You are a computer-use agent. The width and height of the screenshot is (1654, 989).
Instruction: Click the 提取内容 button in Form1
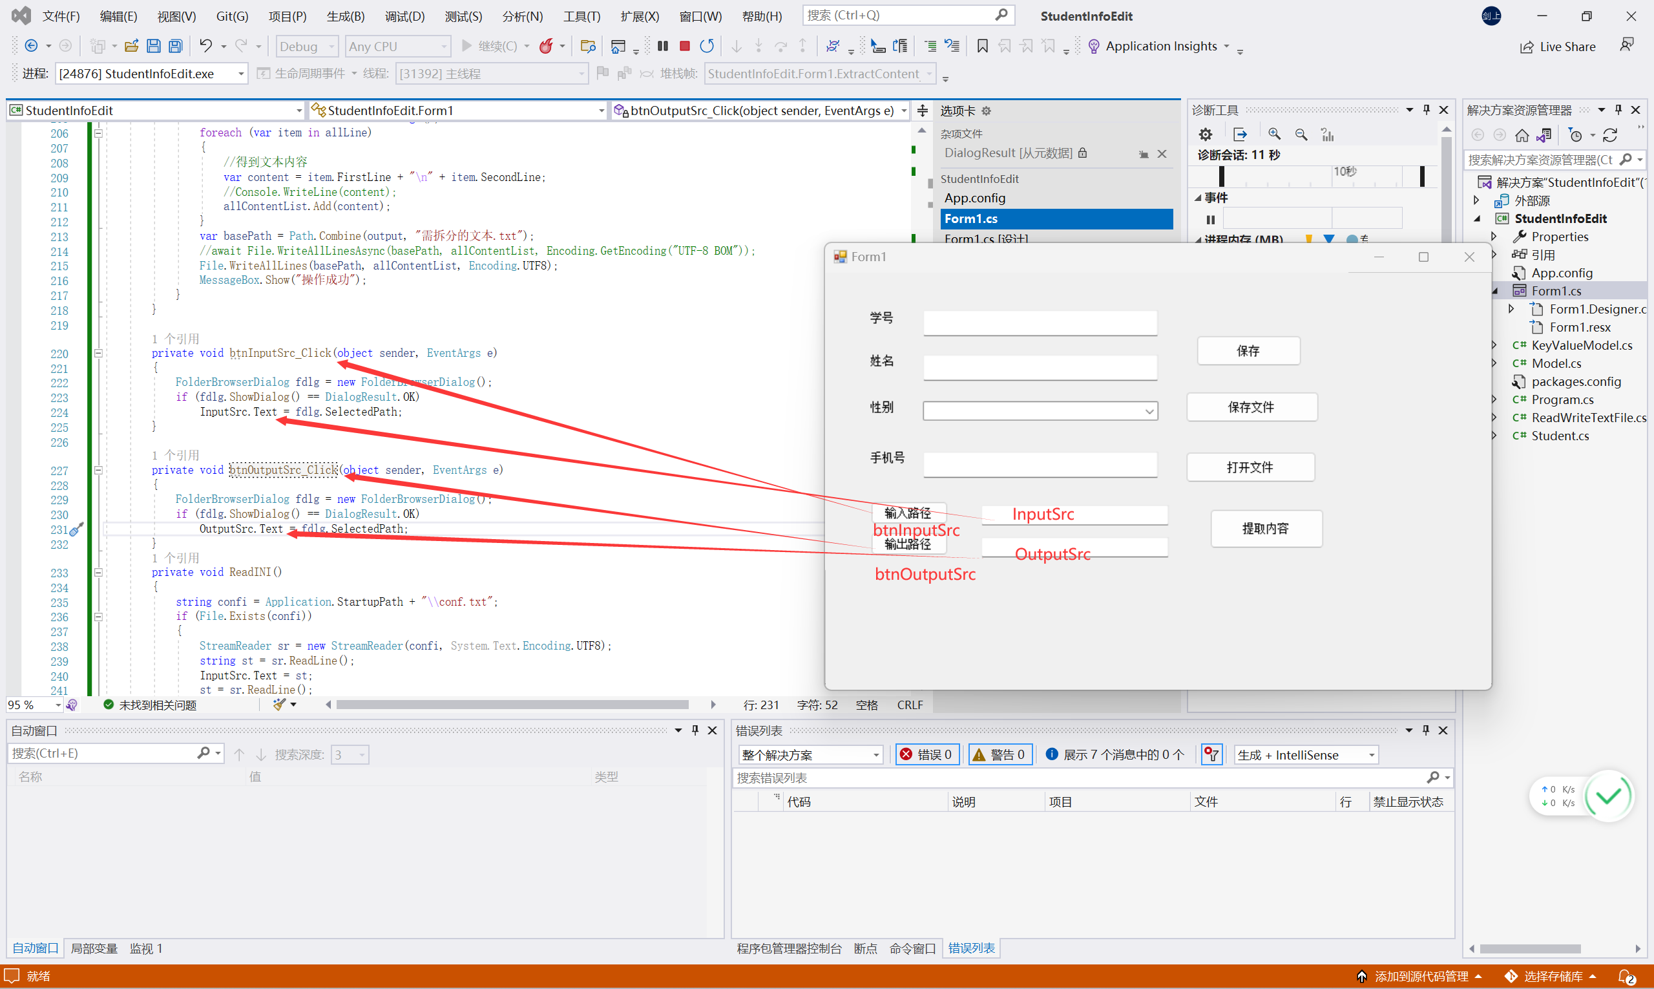coord(1265,529)
